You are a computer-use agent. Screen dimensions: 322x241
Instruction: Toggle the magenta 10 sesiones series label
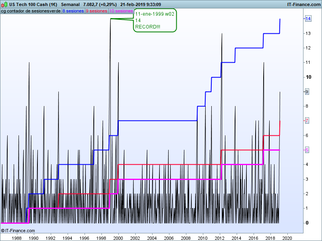(x=121, y=11)
